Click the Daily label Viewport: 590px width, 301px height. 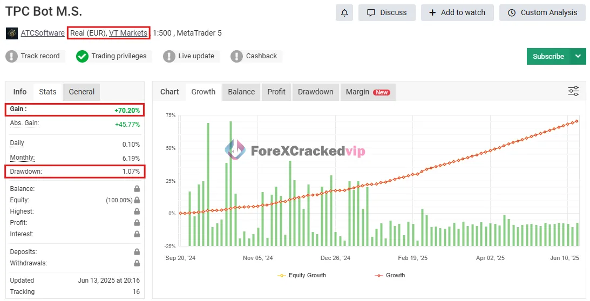point(17,143)
